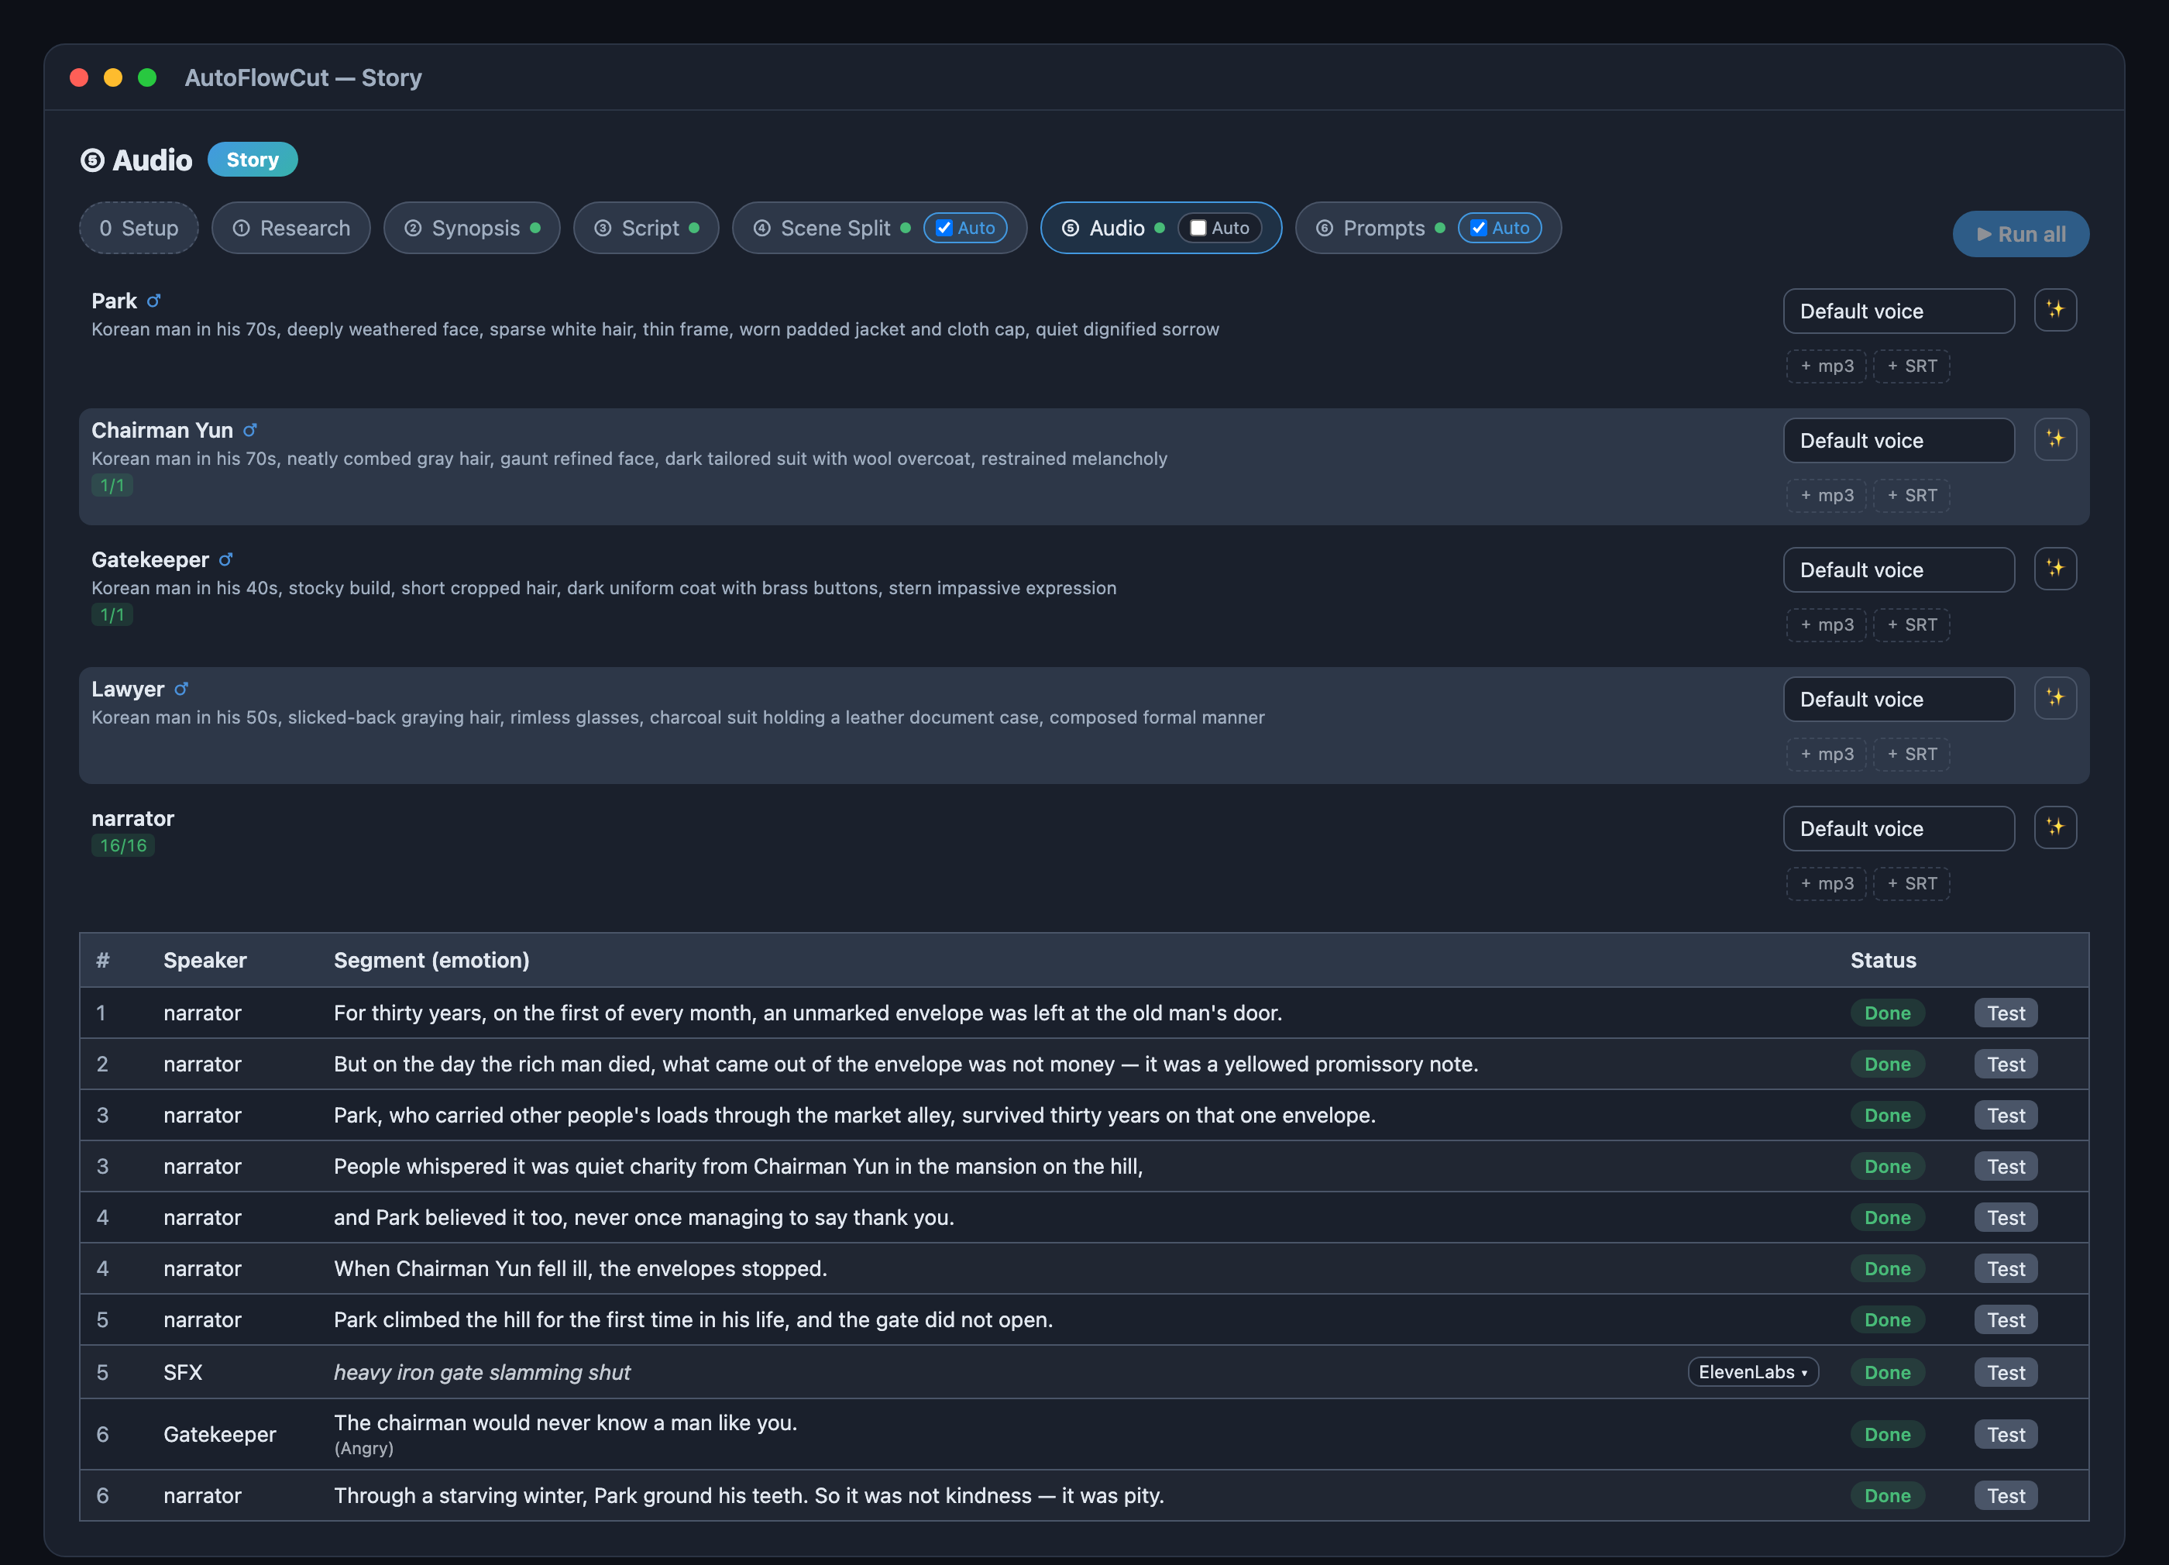This screenshot has width=2169, height=1565.
Task: Click the Status column header
Action: click(x=1882, y=959)
